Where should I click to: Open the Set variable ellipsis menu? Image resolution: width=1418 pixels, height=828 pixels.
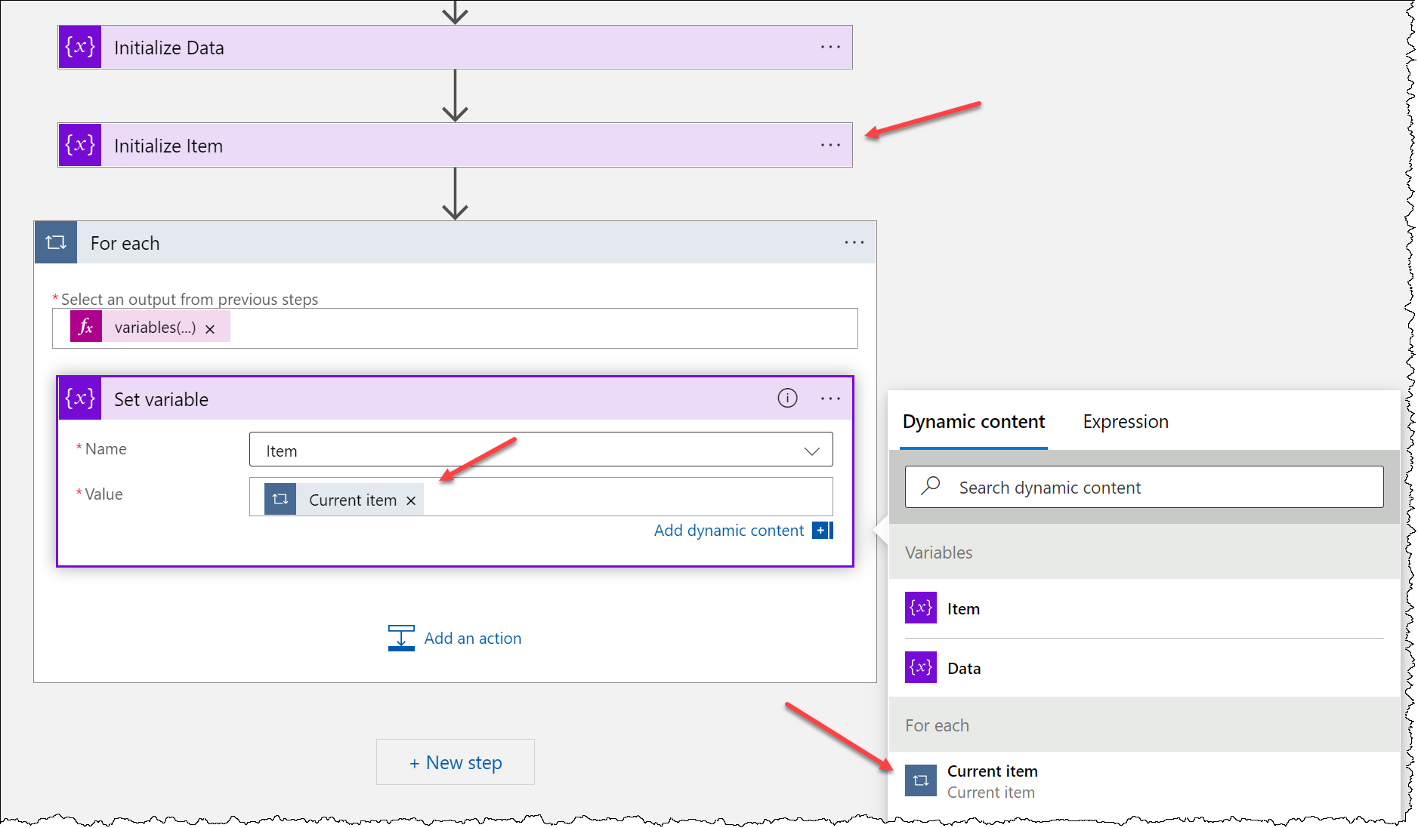point(830,399)
